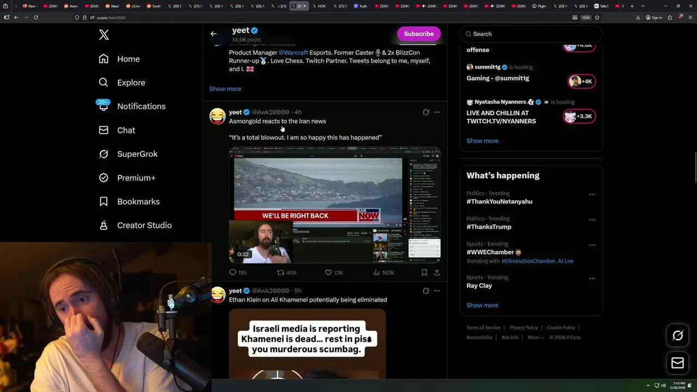Open #ThanksTrump trend

click(x=488, y=227)
